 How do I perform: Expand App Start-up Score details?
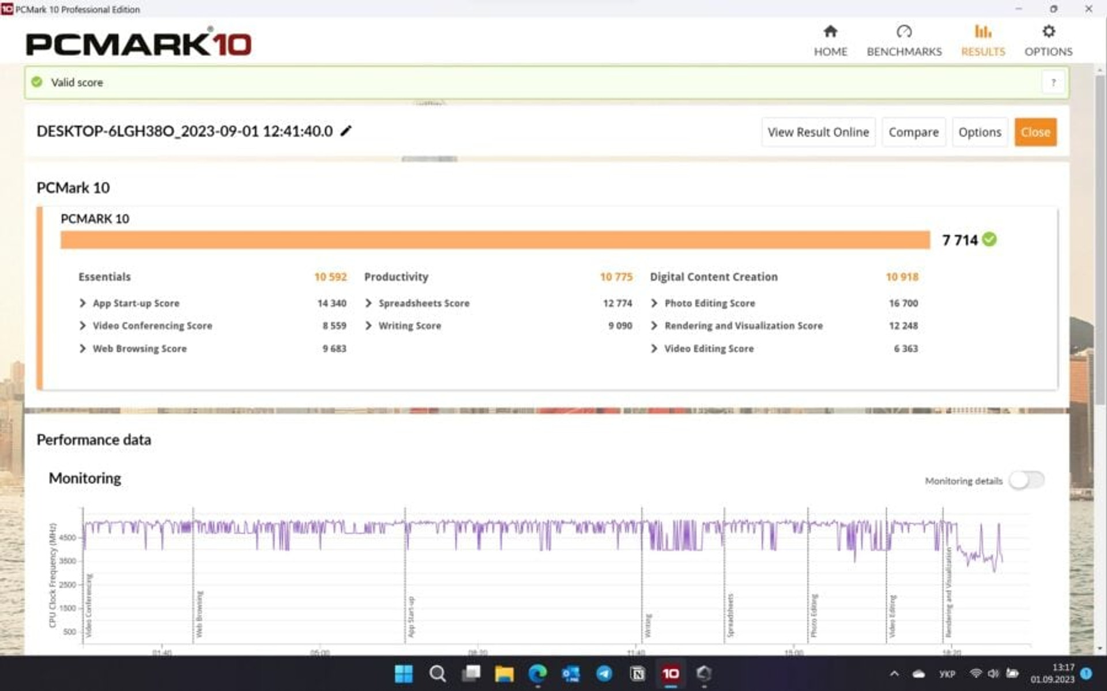82,303
